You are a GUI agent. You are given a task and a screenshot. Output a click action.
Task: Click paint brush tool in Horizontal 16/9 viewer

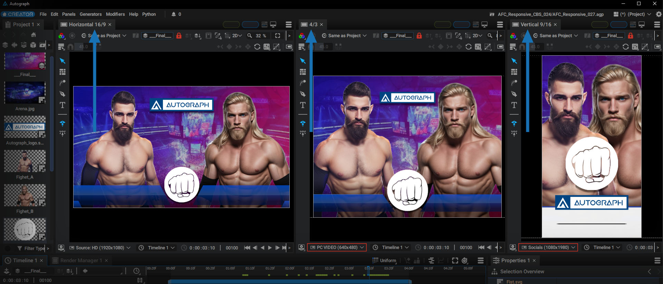(x=63, y=83)
